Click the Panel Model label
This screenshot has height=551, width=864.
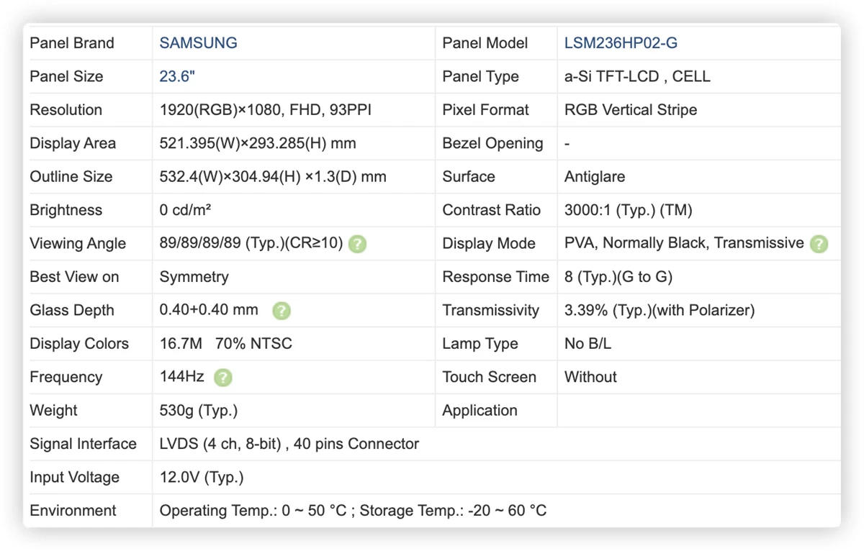pos(485,43)
